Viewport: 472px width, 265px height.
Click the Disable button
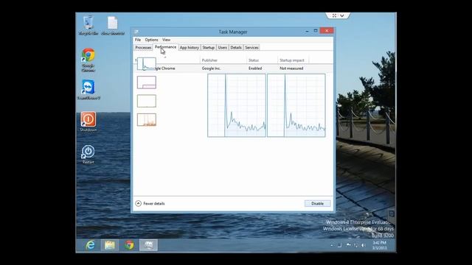pyautogui.click(x=317, y=203)
